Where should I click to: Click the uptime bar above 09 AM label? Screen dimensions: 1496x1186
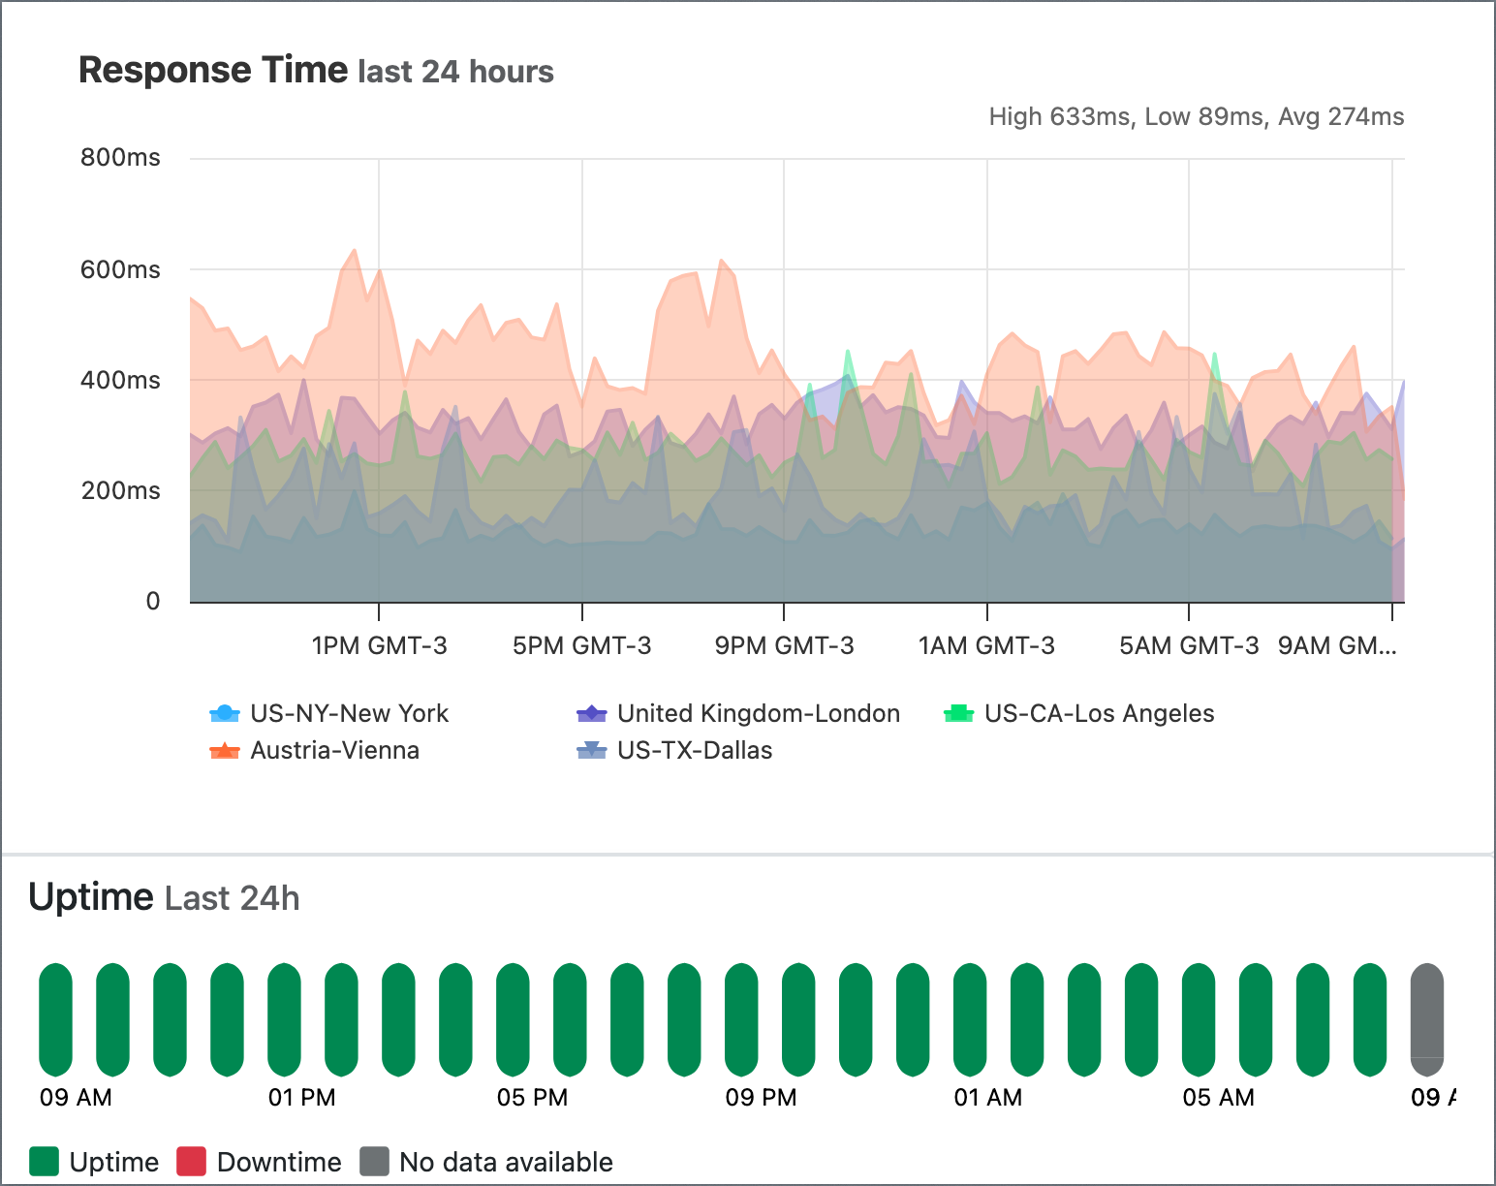[56, 1020]
